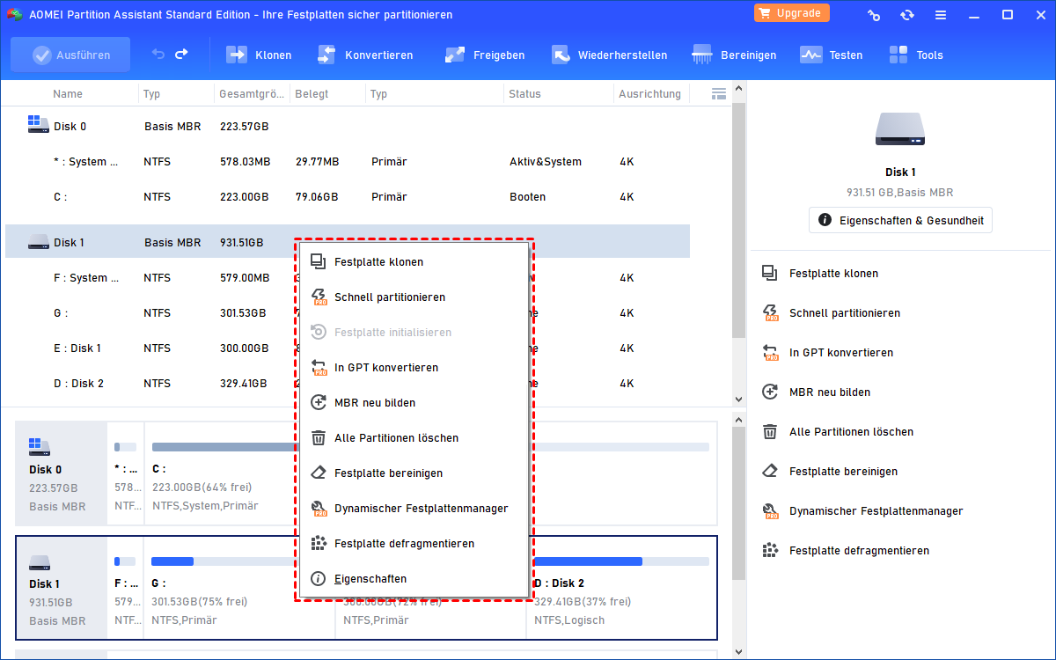Open the column view settings icon
The width and height of the screenshot is (1056, 660).
[x=718, y=93]
